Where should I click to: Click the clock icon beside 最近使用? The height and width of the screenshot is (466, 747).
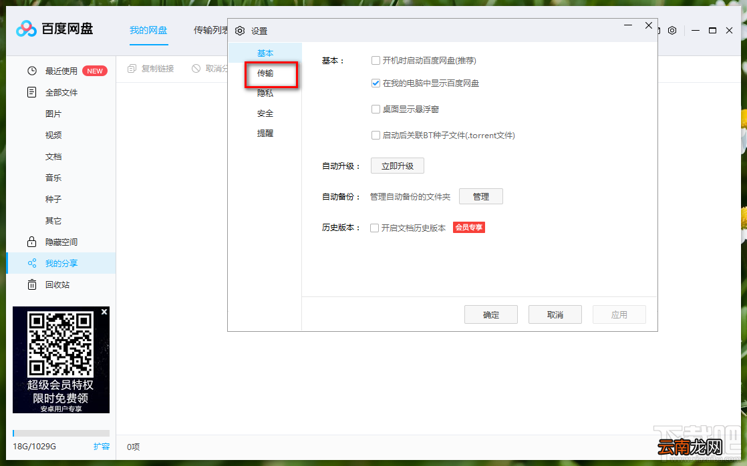tap(32, 71)
